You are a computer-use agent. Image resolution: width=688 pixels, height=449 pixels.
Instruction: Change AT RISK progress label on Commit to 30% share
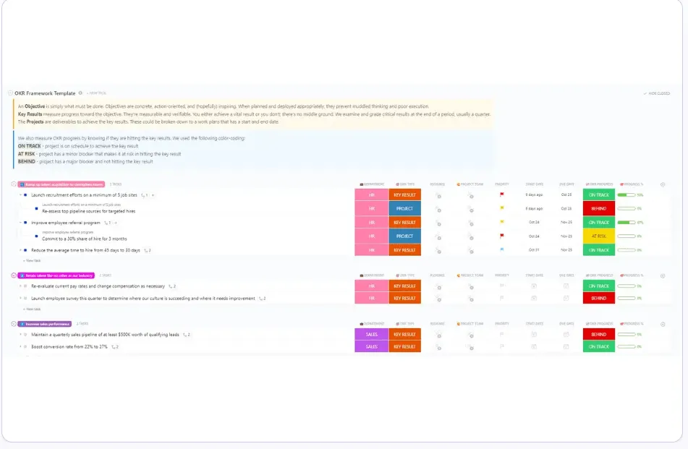click(599, 236)
